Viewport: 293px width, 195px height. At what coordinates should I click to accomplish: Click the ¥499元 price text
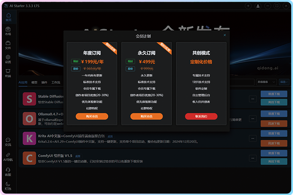pyautogui.click(x=147, y=62)
